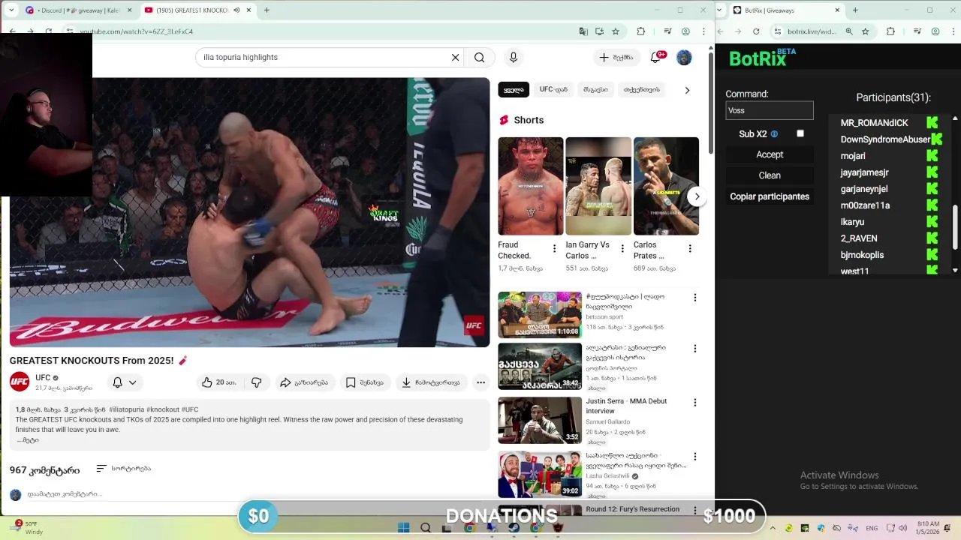Save the video with the bookmark button

click(364, 382)
